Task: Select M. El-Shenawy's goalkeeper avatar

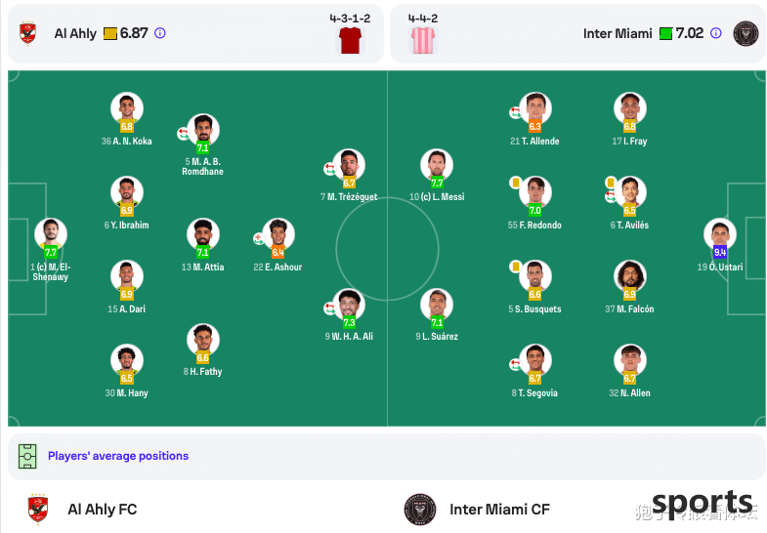Action: tap(51, 234)
